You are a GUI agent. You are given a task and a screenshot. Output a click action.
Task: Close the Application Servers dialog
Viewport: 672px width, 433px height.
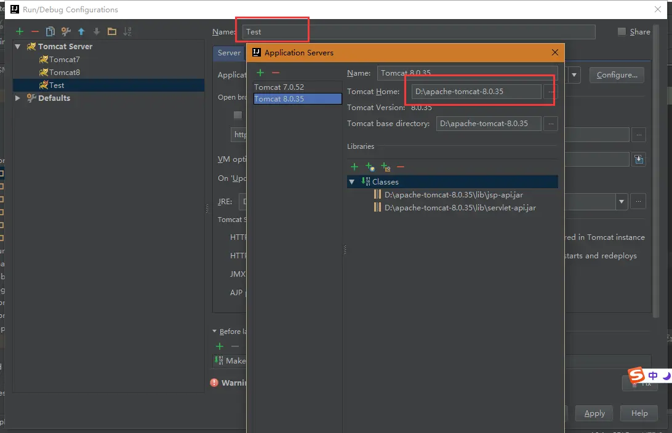click(555, 52)
